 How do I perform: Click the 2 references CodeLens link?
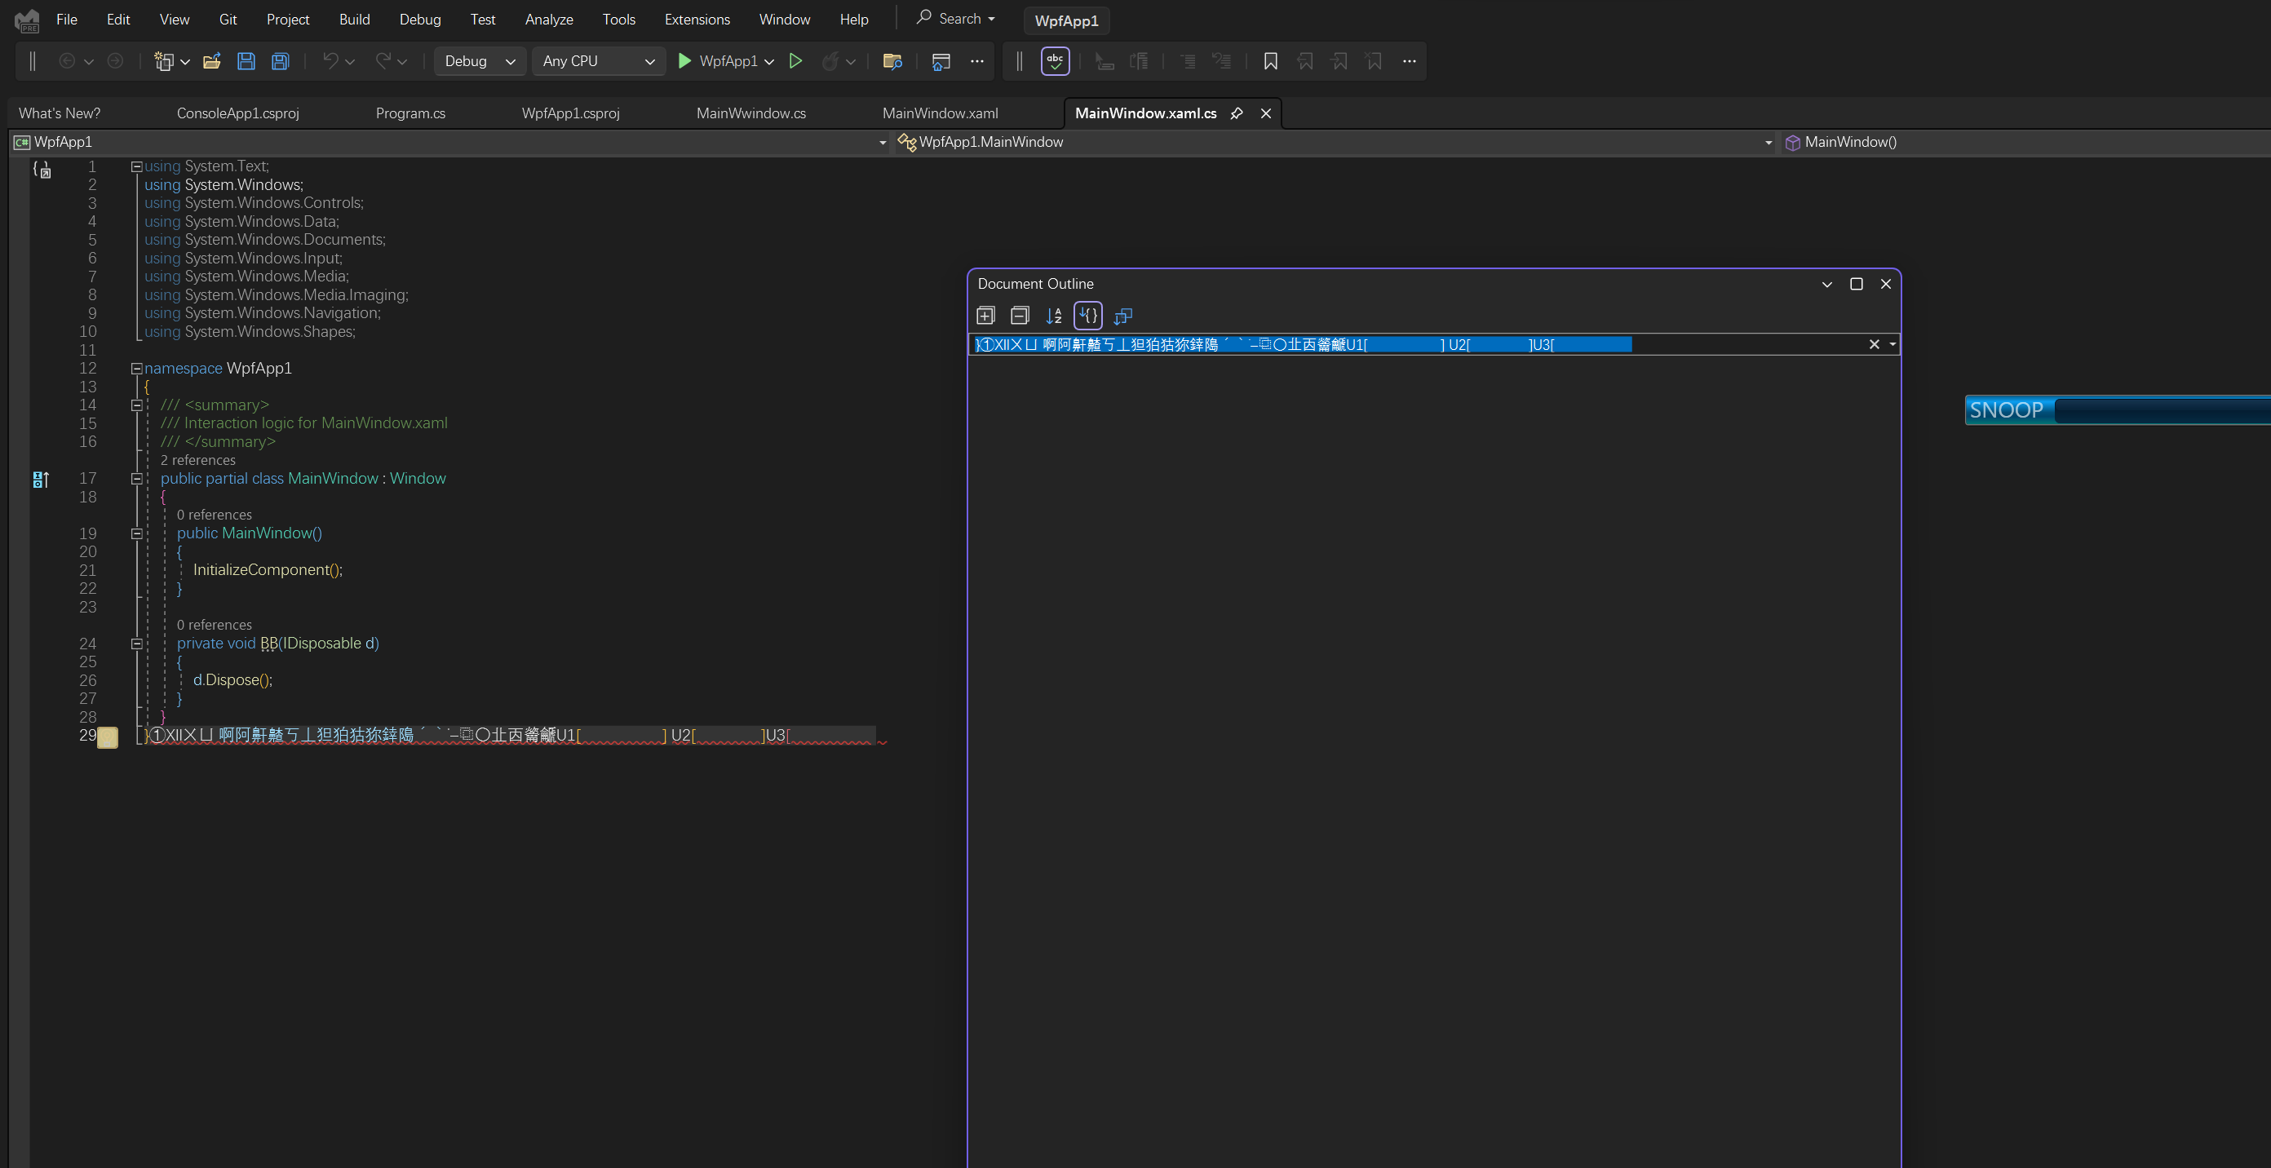coord(197,460)
